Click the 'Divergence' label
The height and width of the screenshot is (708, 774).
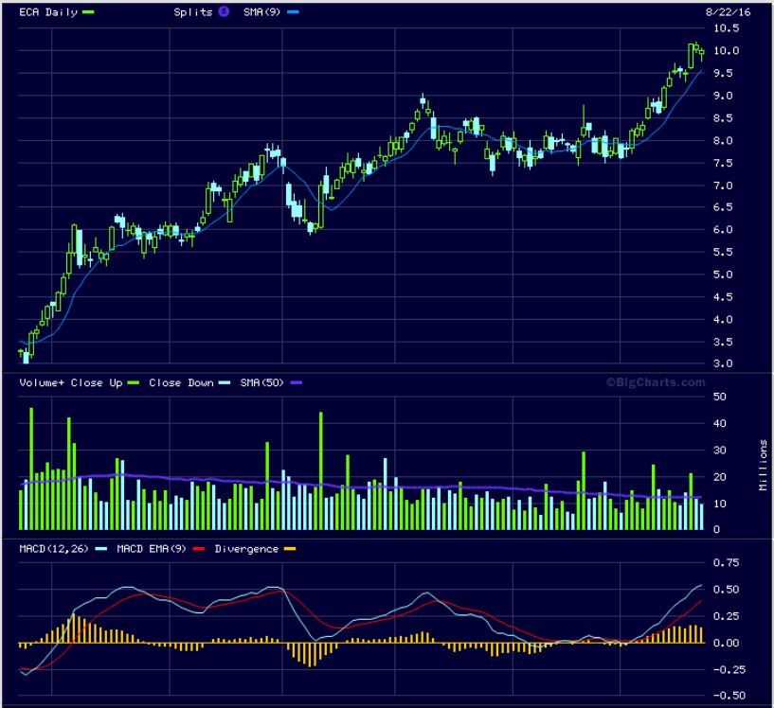[246, 549]
